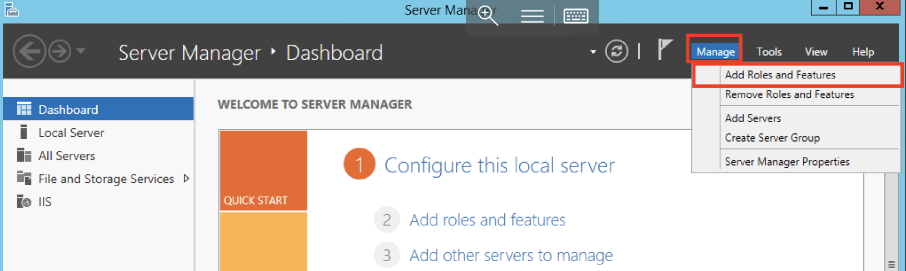Click the Dashboard breadcrumb title
The image size is (906, 271).
(x=334, y=53)
